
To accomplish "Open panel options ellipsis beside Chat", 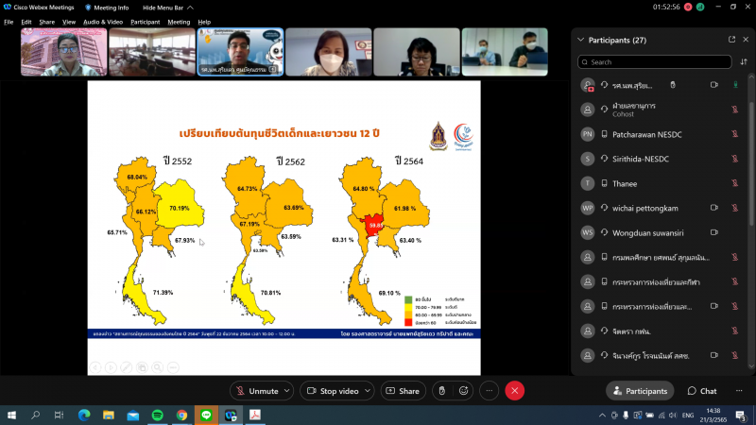I will [x=739, y=391].
